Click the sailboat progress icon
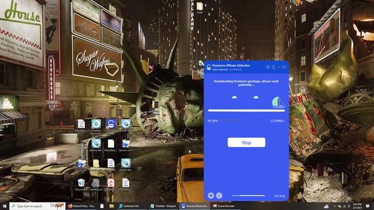 click(x=278, y=103)
